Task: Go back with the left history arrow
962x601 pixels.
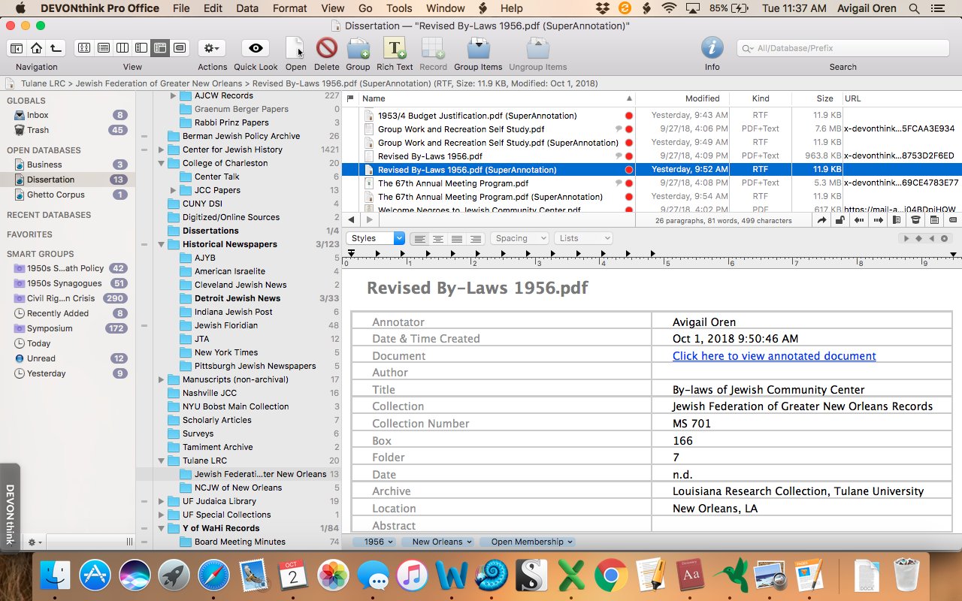Action: coord(351,220)
